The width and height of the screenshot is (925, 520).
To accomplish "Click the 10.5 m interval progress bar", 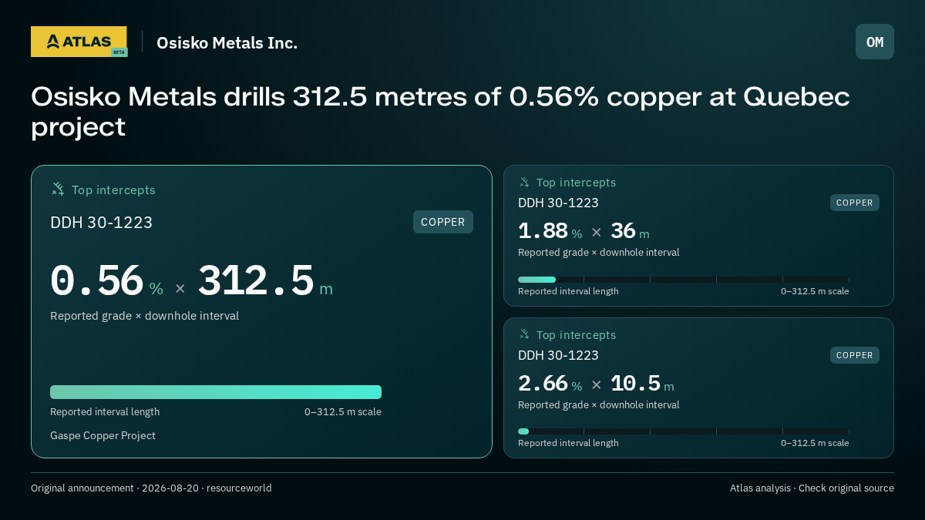I will tap(683, 431).
